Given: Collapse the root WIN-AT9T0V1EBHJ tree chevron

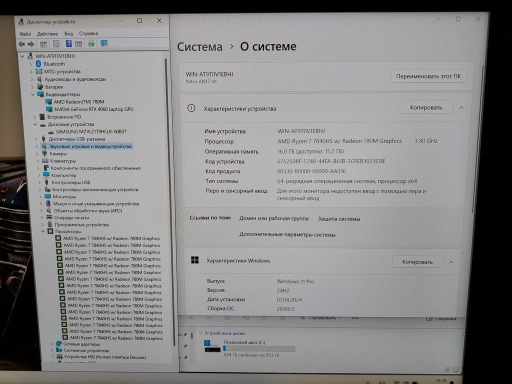Looking at the screenshot, I should 22,56.
